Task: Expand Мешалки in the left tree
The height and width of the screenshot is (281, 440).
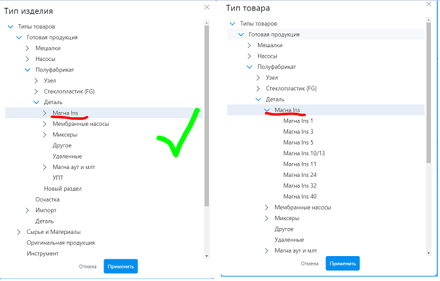Action: click(x=27, y=48)
